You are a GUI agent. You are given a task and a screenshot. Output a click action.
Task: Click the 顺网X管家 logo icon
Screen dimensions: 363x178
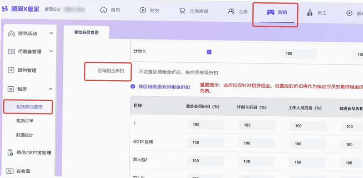pyautogui.click(x=5, y=9)
